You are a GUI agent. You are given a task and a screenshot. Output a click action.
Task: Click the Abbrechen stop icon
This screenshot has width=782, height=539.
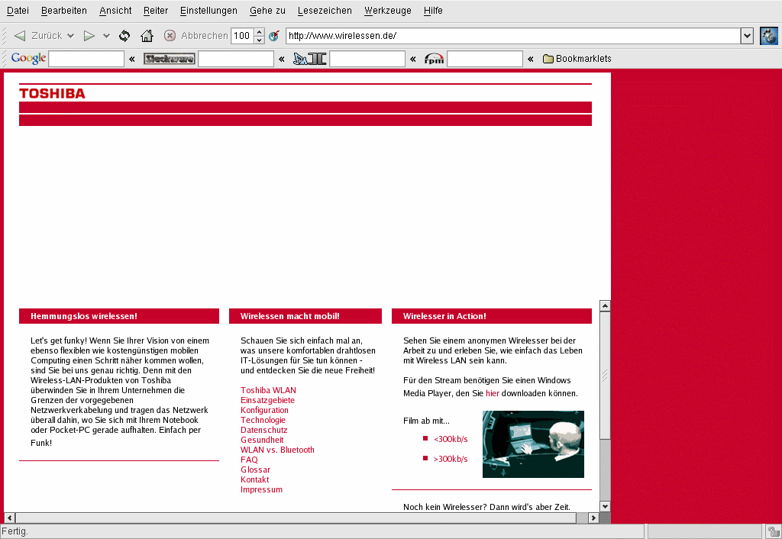(x=170, y=35)
